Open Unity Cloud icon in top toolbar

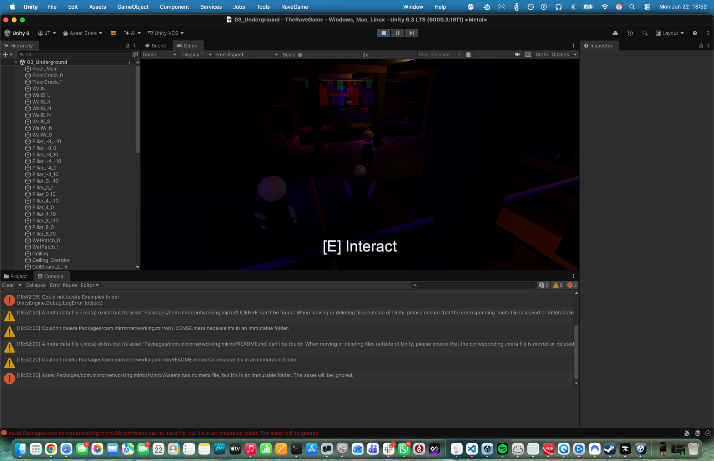(x=615, y=33)
